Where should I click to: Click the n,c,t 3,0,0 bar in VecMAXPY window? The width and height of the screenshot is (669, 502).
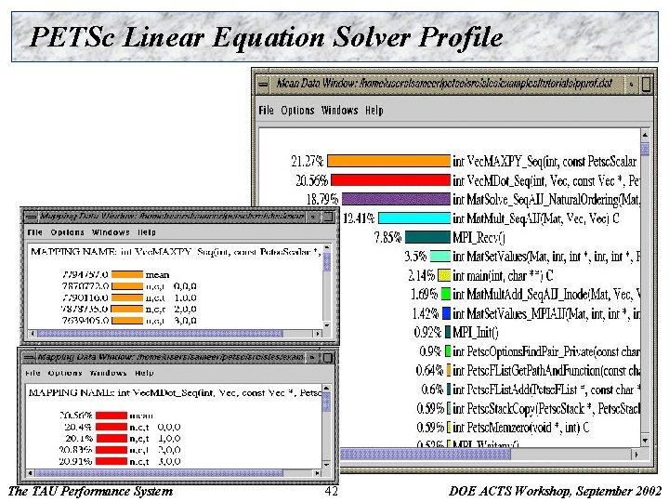point(127,320)
